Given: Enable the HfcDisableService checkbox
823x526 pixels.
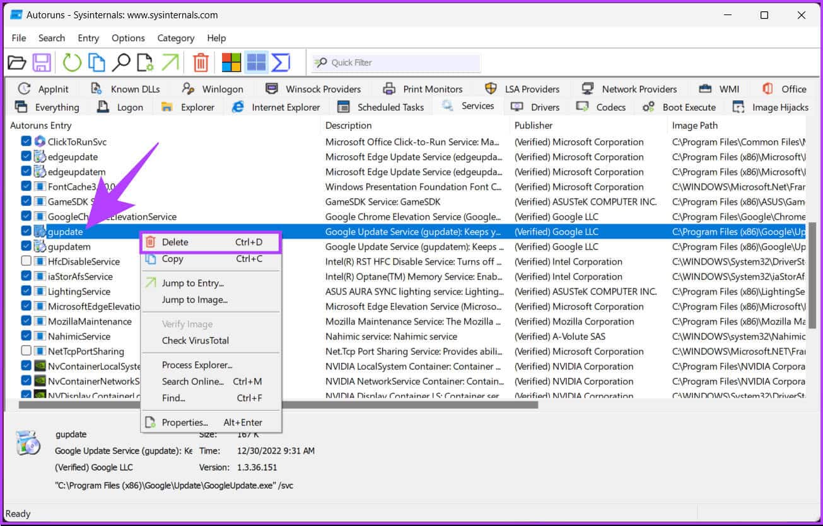Looking at the screenshot, I should pos(26,261).
